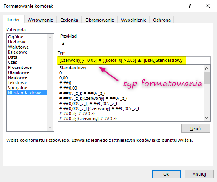
Task: Select the 0,00 format in list
Action: coord(64,78)
